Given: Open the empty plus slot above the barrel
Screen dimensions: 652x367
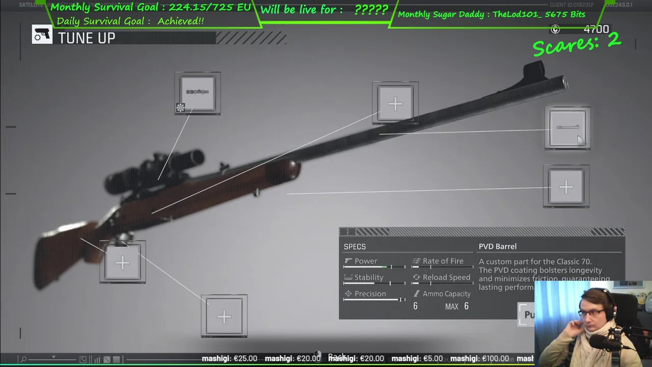Looking at the screenshot, I should click(395, 103).
